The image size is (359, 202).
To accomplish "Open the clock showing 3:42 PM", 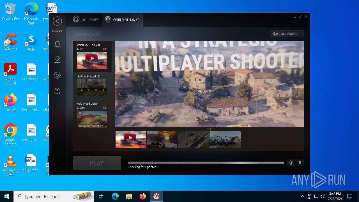I will 335,196.
